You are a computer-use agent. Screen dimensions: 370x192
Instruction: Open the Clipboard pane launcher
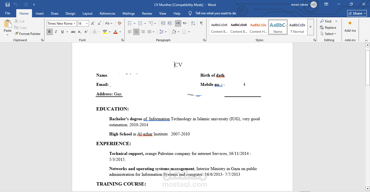tap(42, 40)
